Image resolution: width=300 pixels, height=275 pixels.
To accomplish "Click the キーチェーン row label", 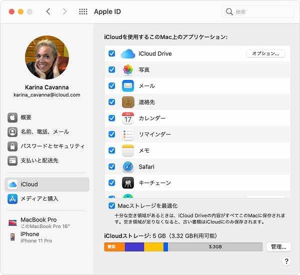I will pyautogui.click(x=155, y=183).
